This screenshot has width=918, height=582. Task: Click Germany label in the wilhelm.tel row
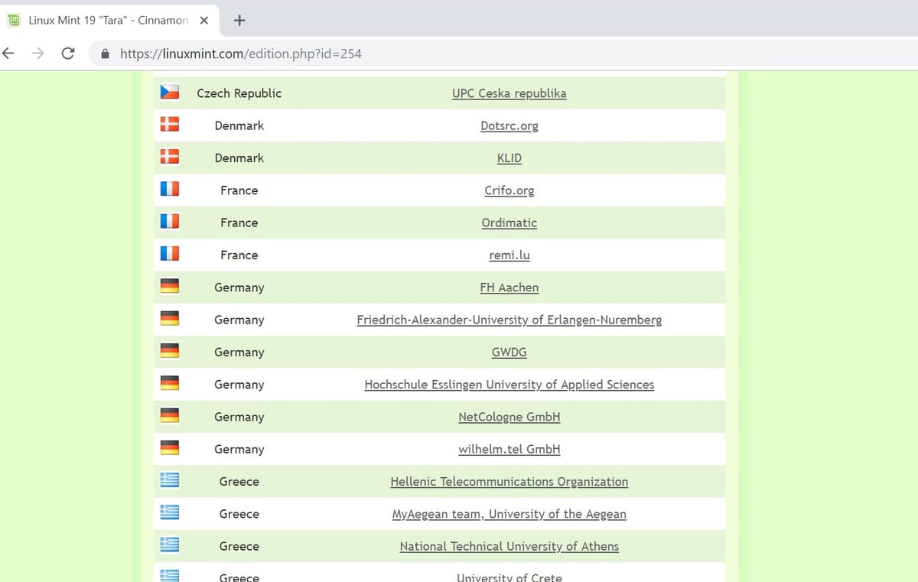coord(239,449)
